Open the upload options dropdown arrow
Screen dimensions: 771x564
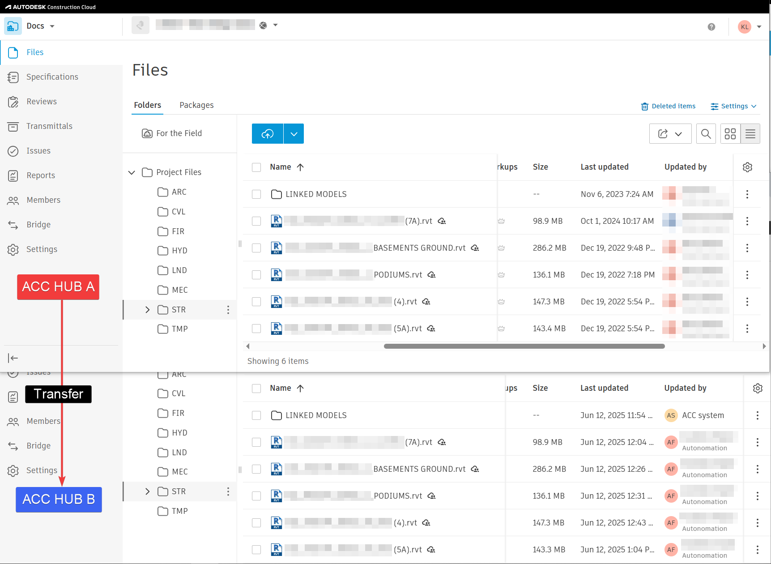click(x=294, y=134)
